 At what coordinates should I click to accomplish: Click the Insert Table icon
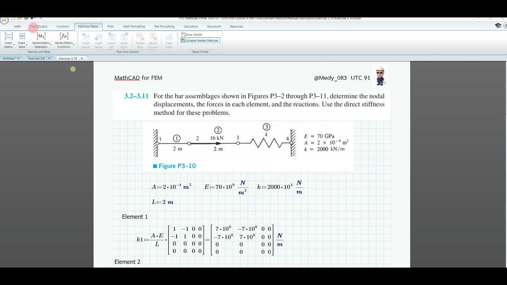coord(22,36)
